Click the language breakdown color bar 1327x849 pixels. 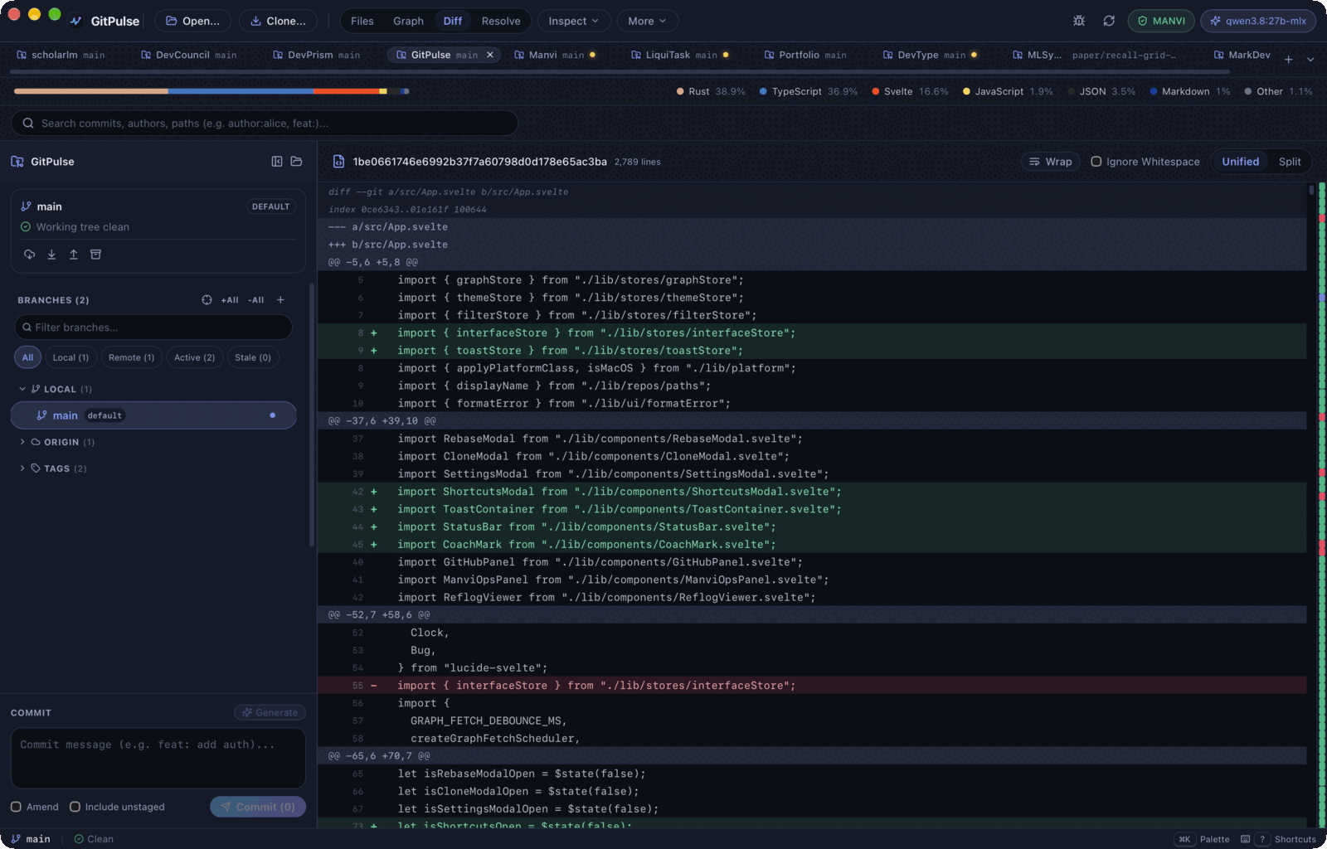tap(211, 91)
